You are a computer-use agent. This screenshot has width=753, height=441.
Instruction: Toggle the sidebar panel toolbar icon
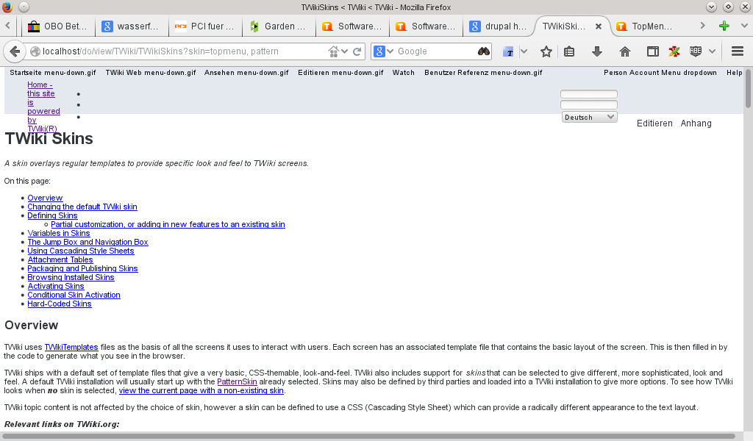[x=652, y=51]
